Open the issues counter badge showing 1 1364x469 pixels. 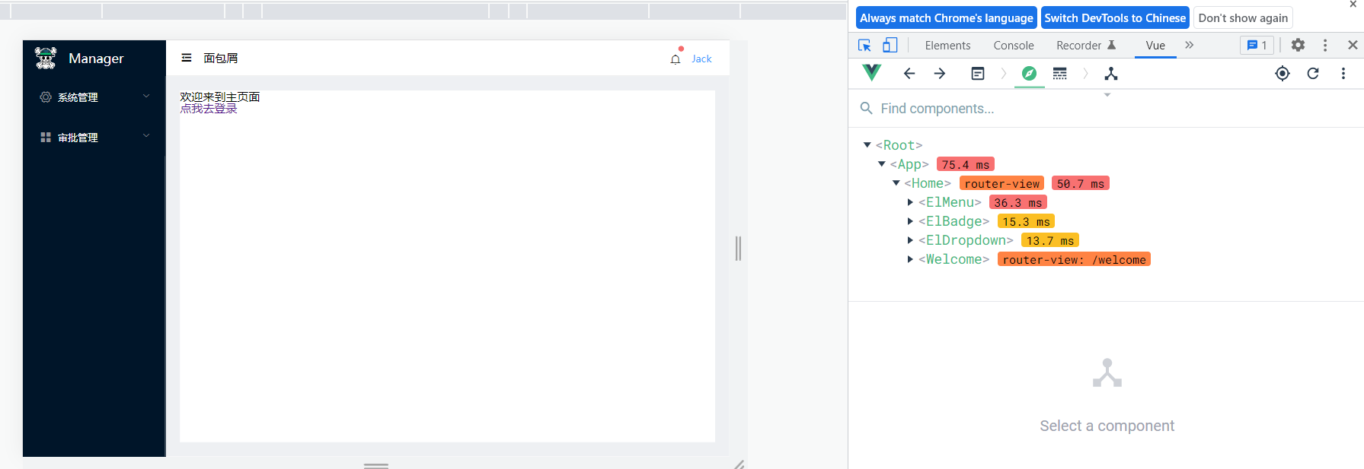click(x=1257, y=46)
